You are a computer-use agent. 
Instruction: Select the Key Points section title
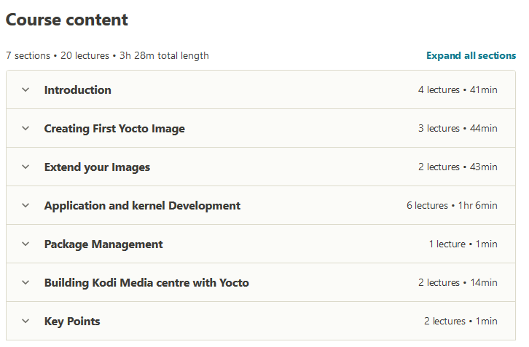[x=72, y=322]
